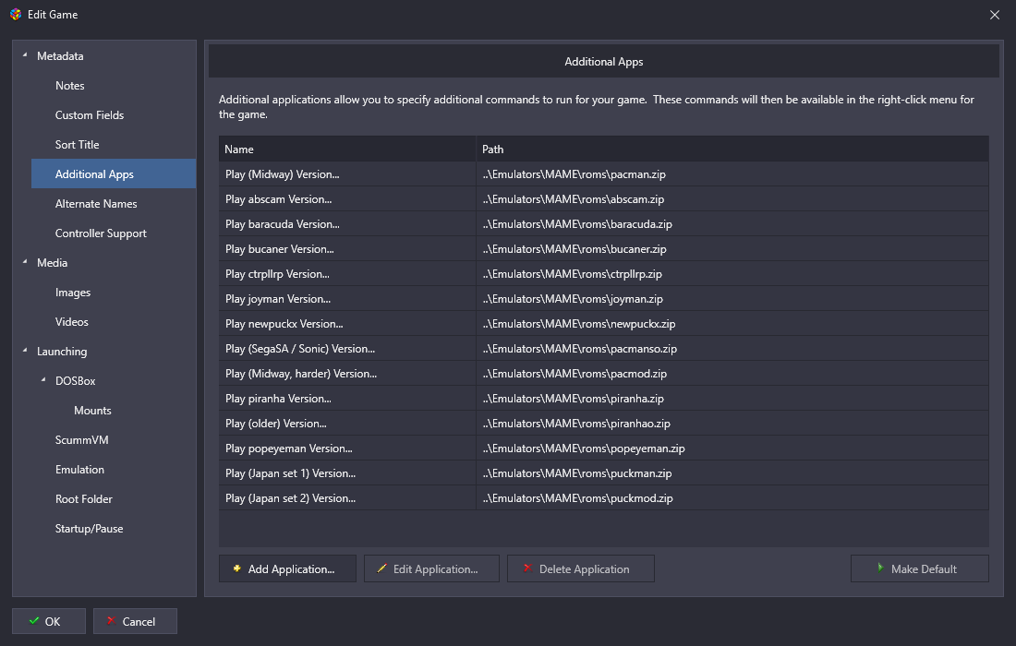Image resolution: width=1016 pixels, height=646 pixels.
Task: Select 'Play (Midway, harder) Version...' row
Action: point(604,374)
